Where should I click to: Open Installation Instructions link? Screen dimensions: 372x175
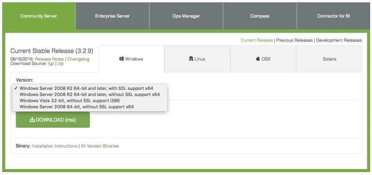point(55,146)
